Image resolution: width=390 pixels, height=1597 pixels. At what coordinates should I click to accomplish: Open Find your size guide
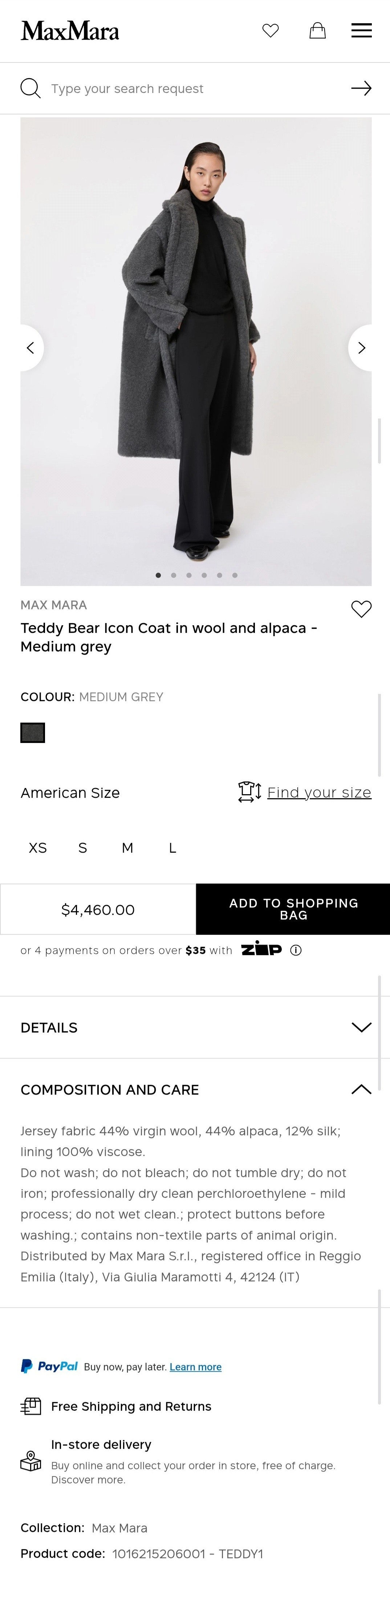(x=319, y=792)
